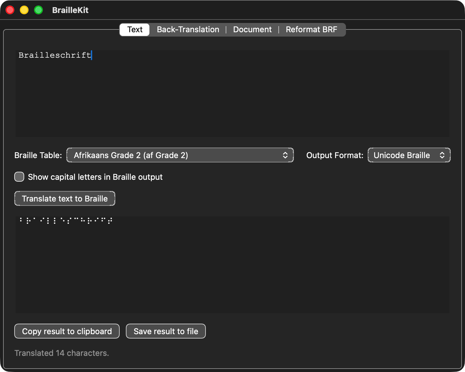This screenshot has width=465, height=372.
Task: Copy result to clipboard
Action: (x=67, y=331)
